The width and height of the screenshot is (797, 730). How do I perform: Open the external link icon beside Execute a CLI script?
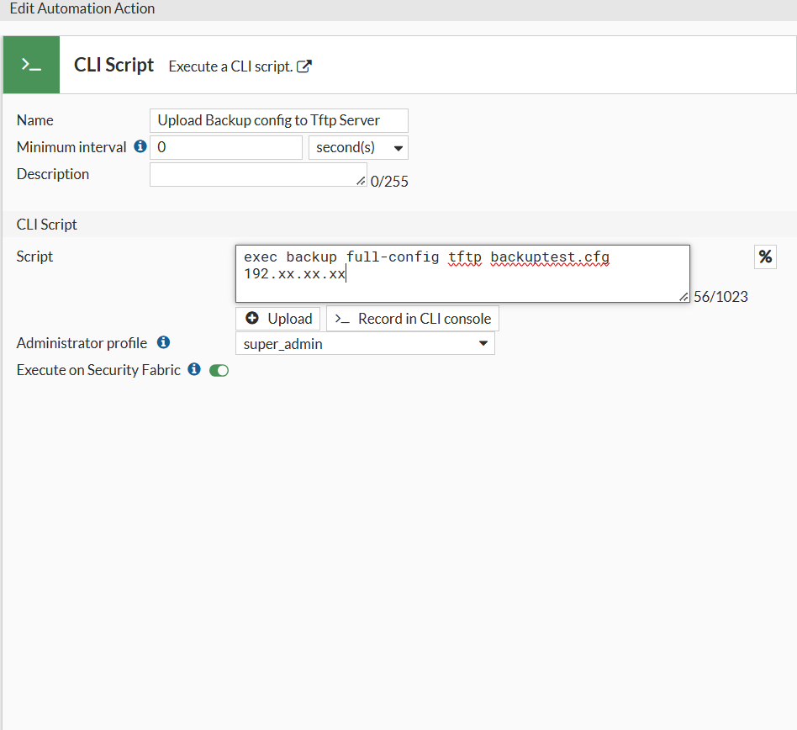click(x=304, y=66)
